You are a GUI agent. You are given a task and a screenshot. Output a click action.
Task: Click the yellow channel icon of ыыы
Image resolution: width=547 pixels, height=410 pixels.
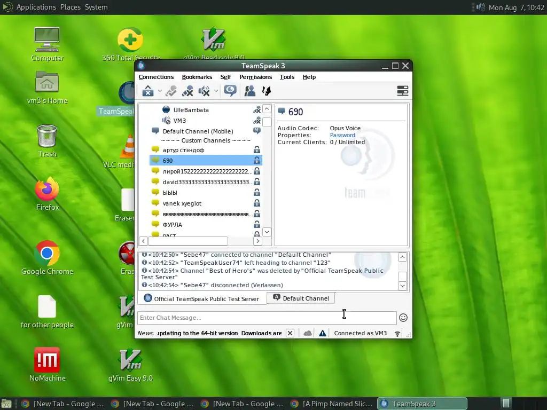pyautogui.click(x=155, y=192)
